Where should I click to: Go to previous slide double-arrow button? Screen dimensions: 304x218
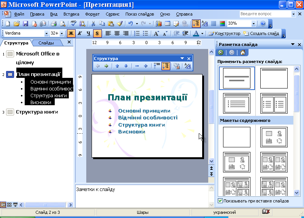211,168
